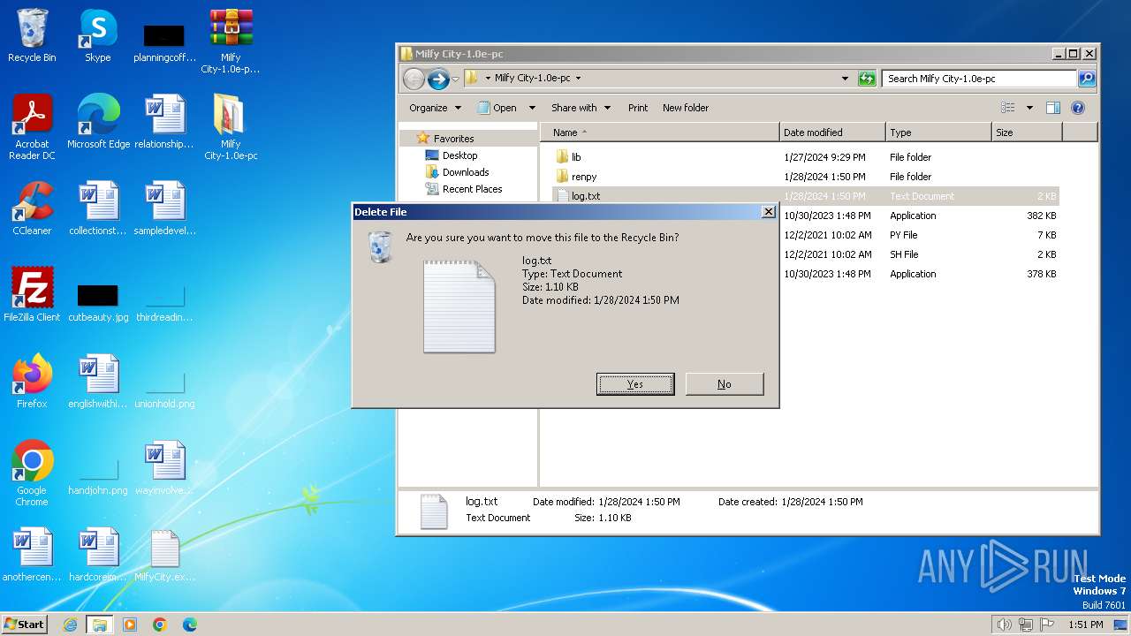Confirm deletion with the Yes button
This screenshot has height=636, width=1131.
tap(635, 383)
